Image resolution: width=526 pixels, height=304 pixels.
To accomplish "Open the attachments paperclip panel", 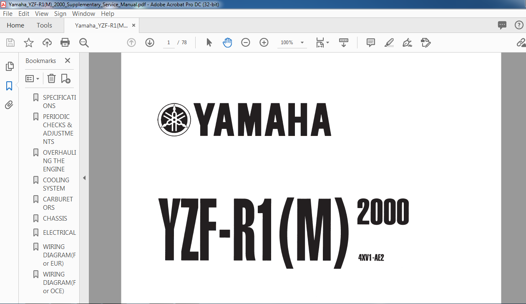I will click(x=9, y=105).
